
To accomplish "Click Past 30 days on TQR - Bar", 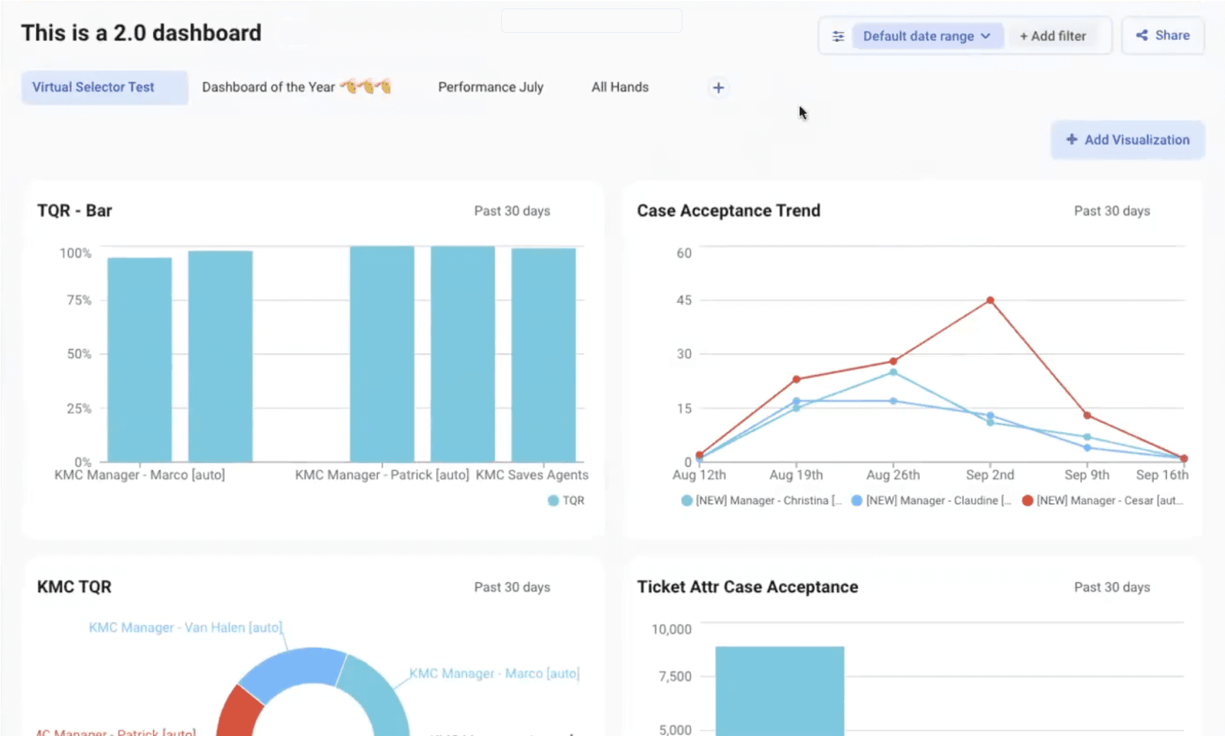I will tap(512, 211).
